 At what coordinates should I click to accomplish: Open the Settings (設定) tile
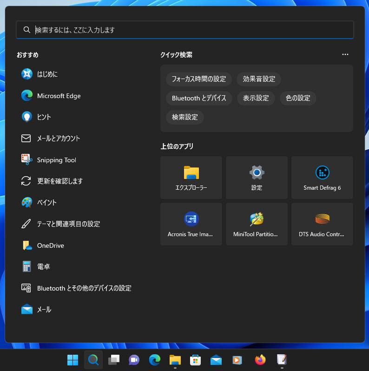coord(256,178)
